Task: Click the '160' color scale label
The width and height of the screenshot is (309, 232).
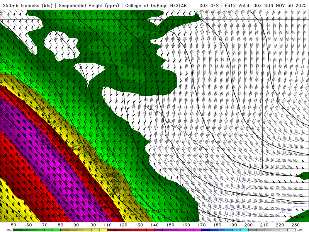Action: coord(186,225)
